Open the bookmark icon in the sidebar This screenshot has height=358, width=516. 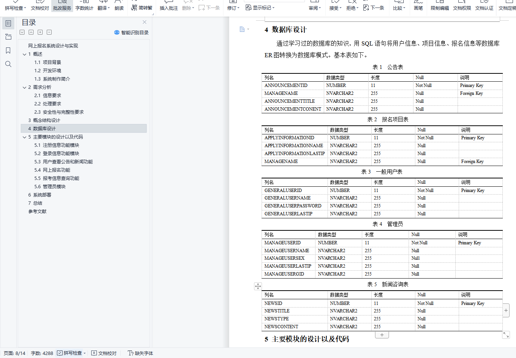point(8,50)
